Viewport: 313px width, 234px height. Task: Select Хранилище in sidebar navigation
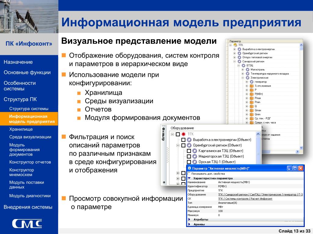21,129
